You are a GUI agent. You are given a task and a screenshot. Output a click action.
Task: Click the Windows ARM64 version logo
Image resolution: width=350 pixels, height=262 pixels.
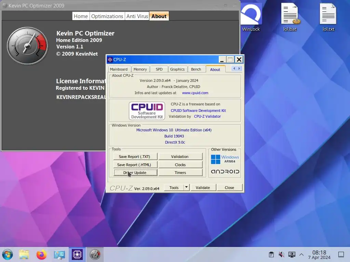pos(225,159)
